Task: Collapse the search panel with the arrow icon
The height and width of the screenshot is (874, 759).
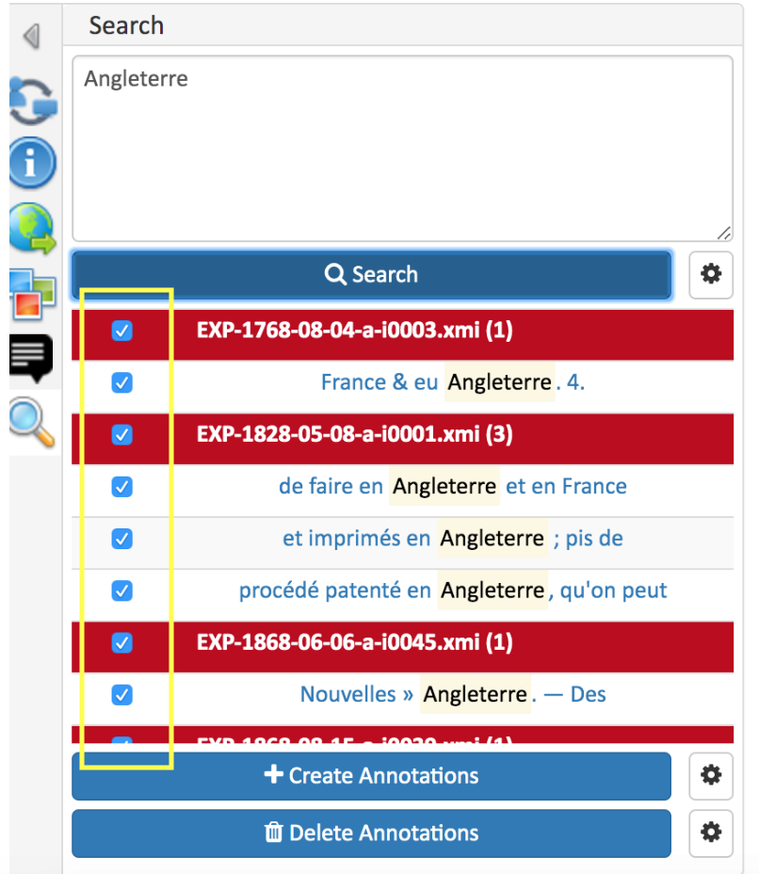Action: click(33, 36)
